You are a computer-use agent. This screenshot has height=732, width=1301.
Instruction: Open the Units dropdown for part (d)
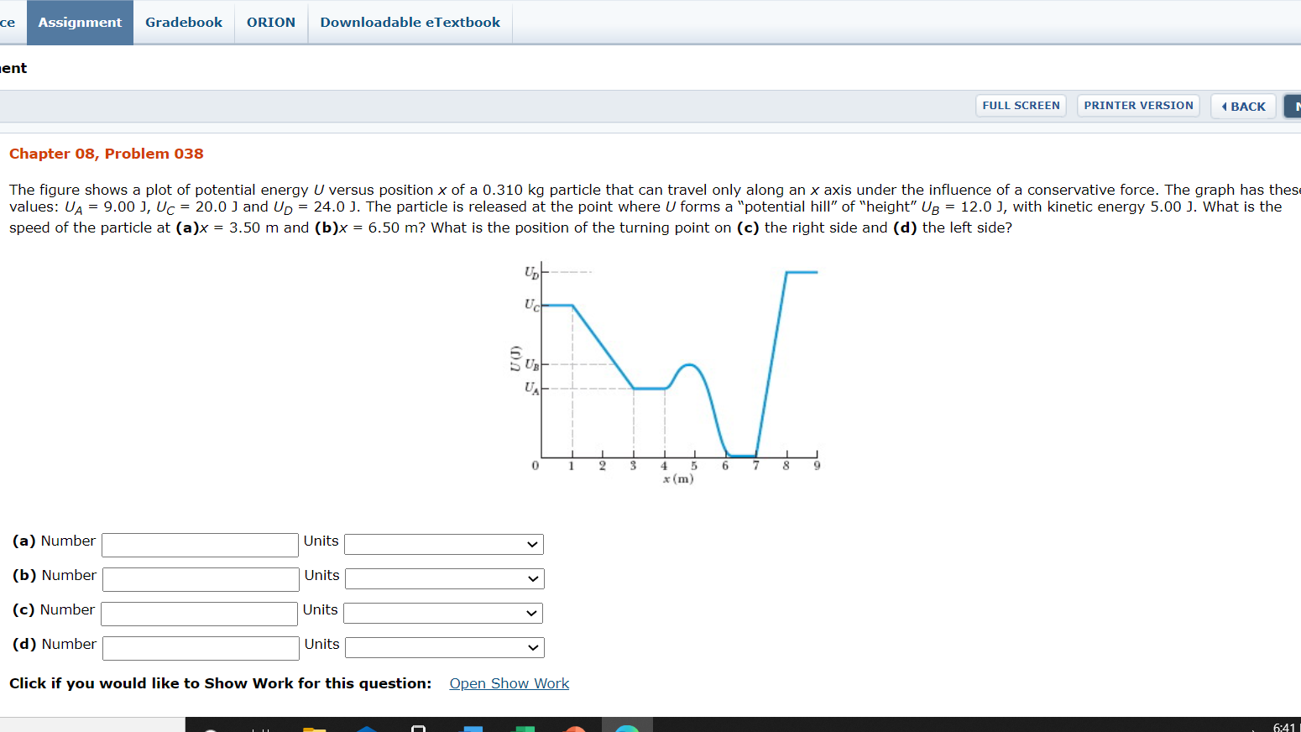click(x=444, y=647)
